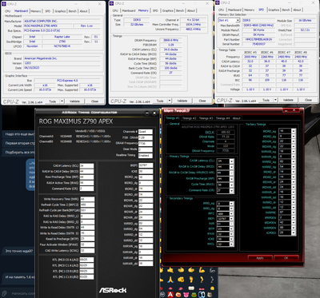Open Graphics tab in CPU-Z Memory window
This screenshot has width=320, height=298.
point(168,10)
